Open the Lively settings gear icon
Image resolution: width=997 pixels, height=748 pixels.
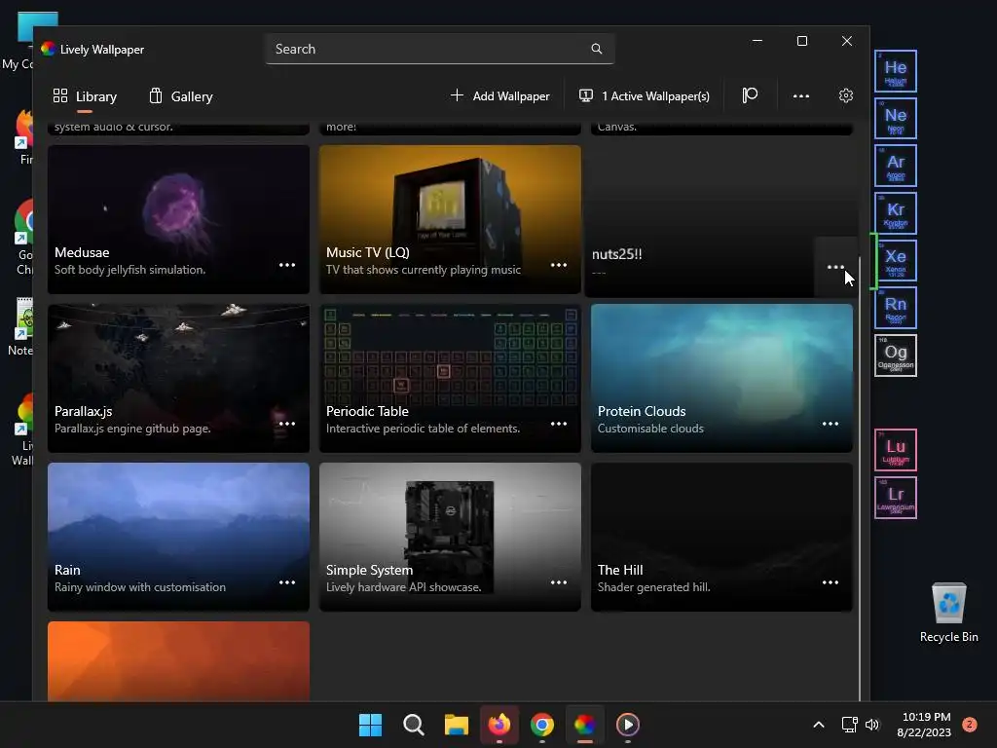[845, 95]
